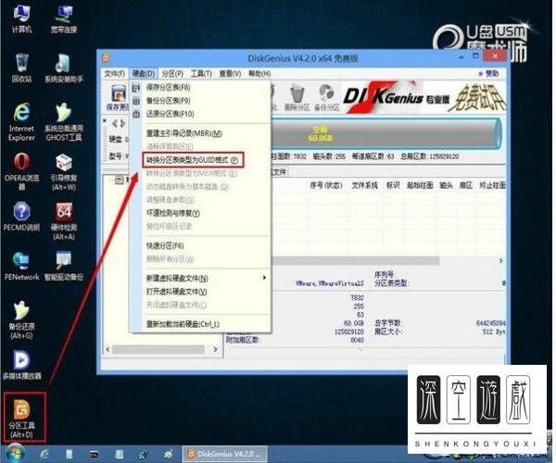
Task: Open the 文件(F) menu
Action: (114, 73)
